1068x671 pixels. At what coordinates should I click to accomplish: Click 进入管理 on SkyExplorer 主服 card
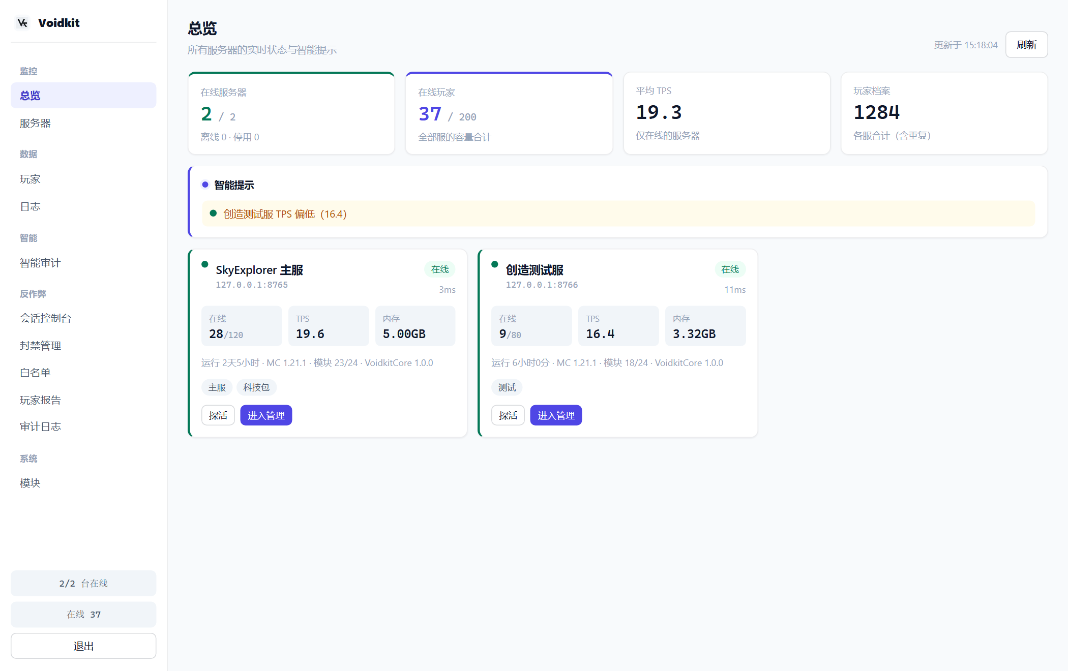(266, 415)
